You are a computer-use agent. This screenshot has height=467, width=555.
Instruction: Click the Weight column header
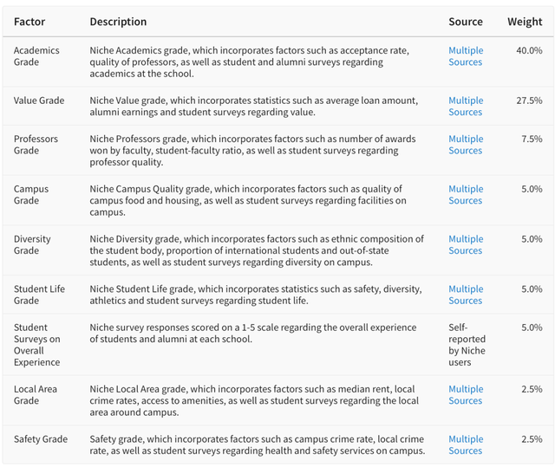(525, 22)
